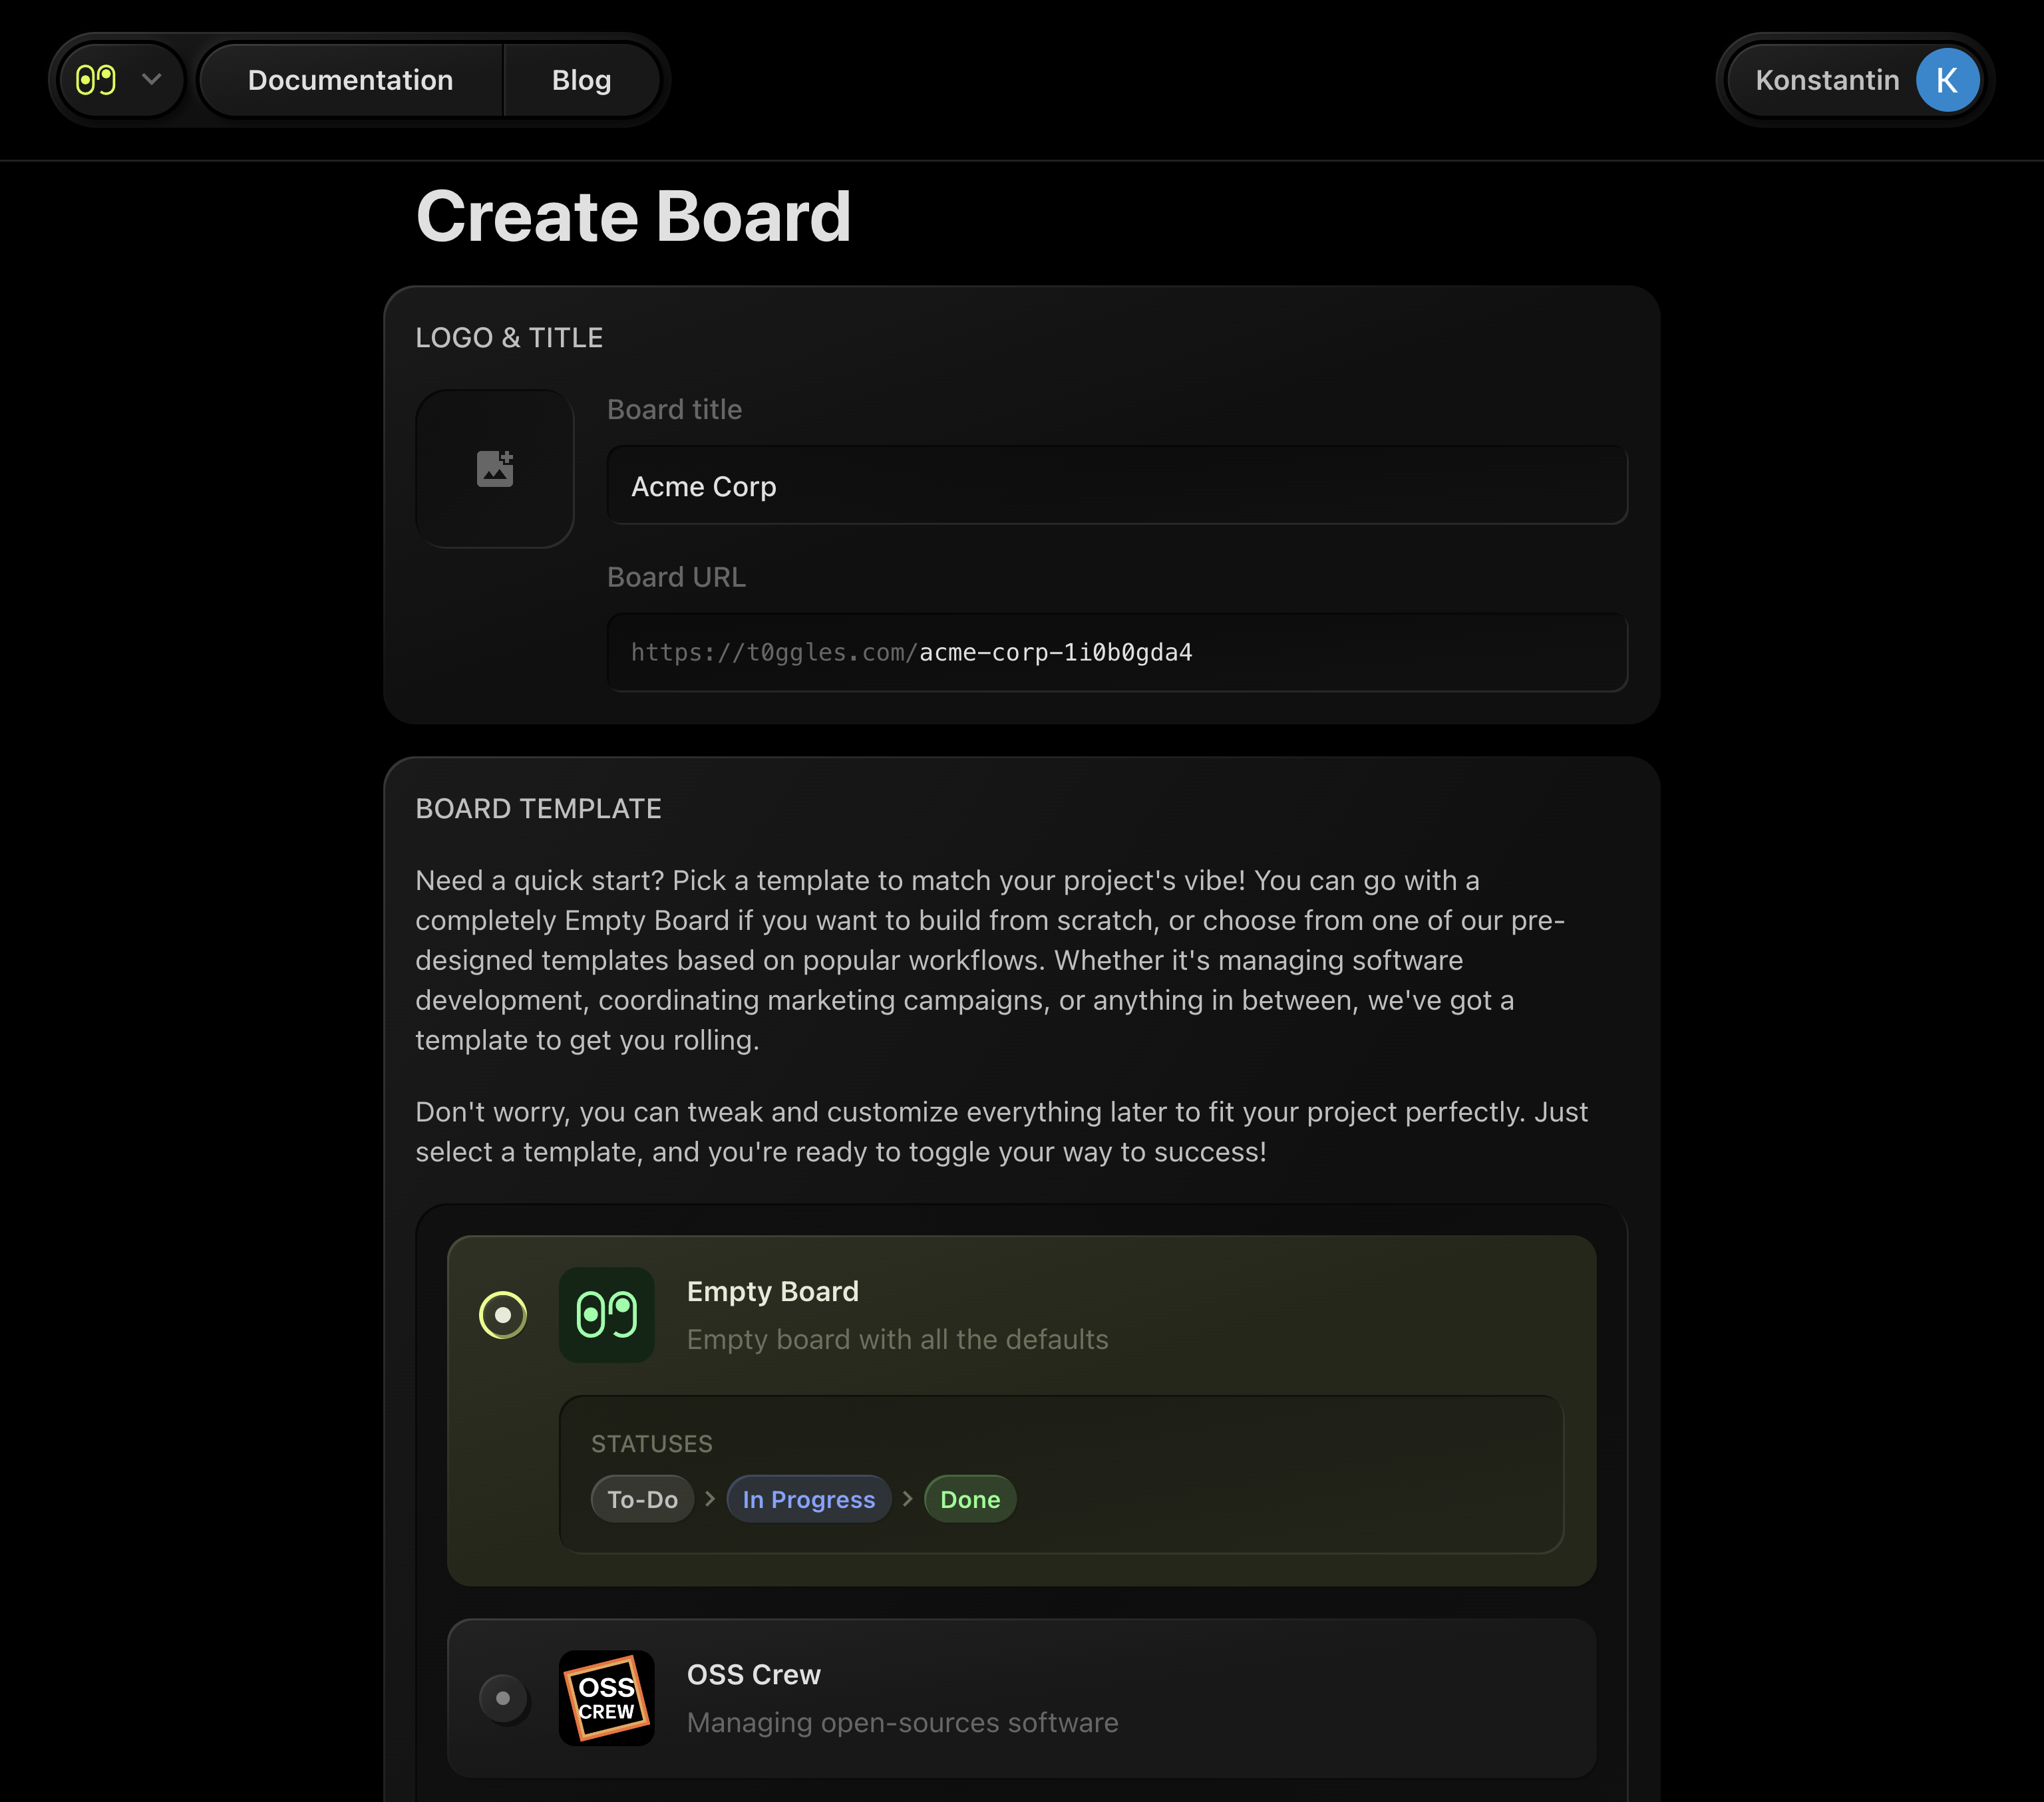The width and height of the screenshot is (2044, 1802).
Task: Click the blue K avatar icon
Action: click(x=1946, y=80)
